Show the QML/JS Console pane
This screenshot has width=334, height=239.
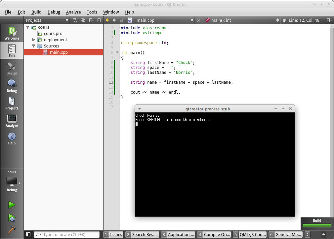(x=250, y=234)
